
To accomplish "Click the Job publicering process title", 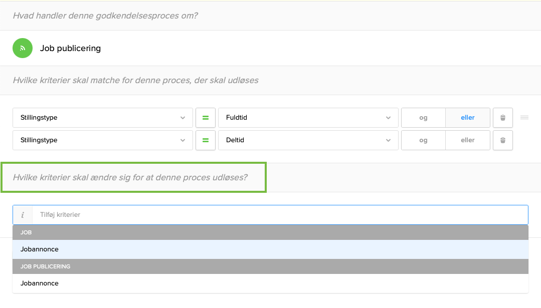I will coord(70,48).
